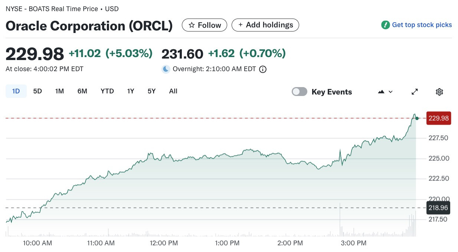Click the Add holdings button

click(x=265, y=25)
